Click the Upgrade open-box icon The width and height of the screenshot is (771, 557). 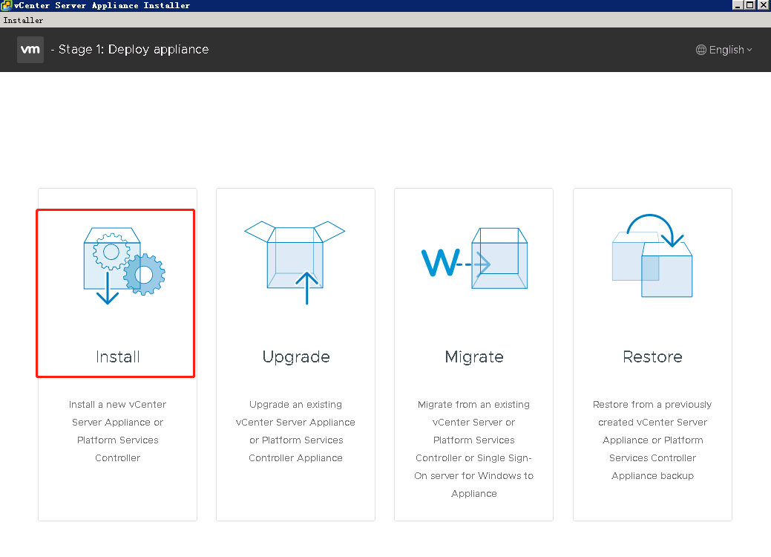[295, 262]
